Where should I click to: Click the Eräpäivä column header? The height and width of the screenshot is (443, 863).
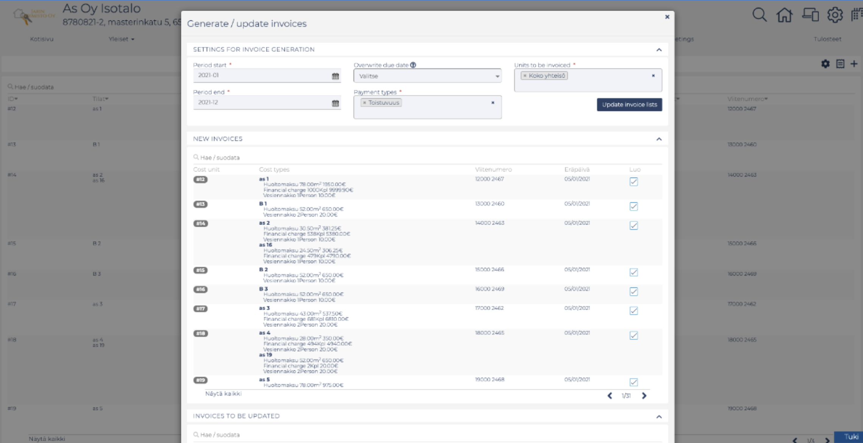coord(577,170)
